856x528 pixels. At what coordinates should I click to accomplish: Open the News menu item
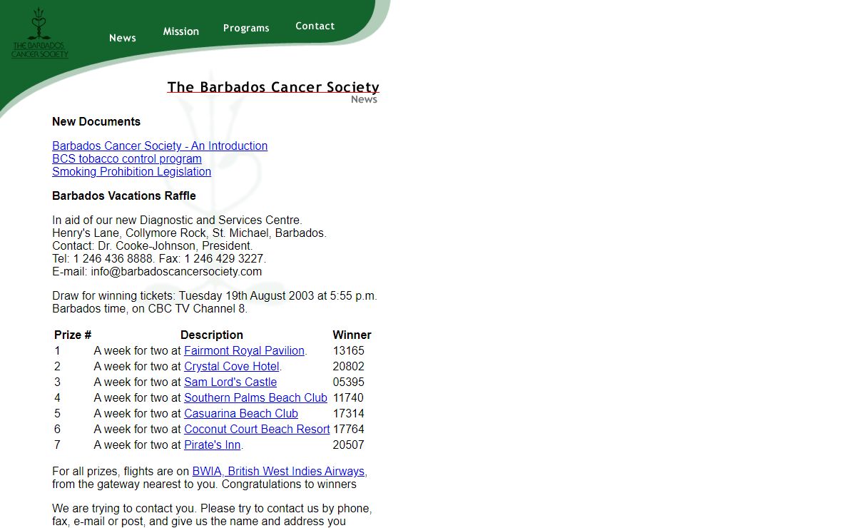tap(123, 38)
